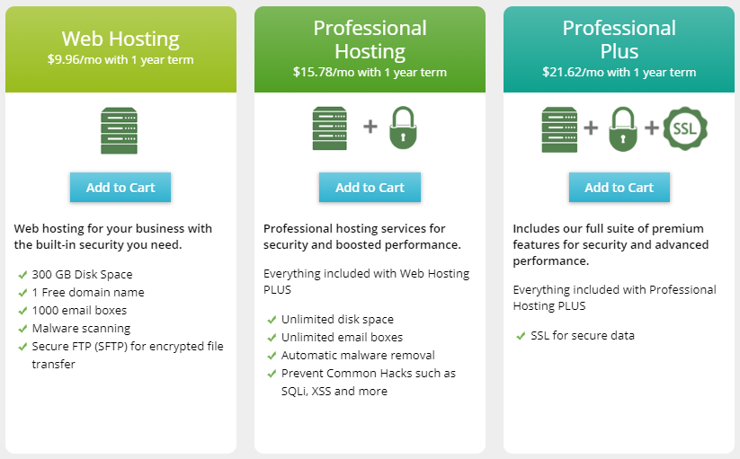Click the Malware scanning feature text
Screen dimensions: 740x459
coord(81,329)
